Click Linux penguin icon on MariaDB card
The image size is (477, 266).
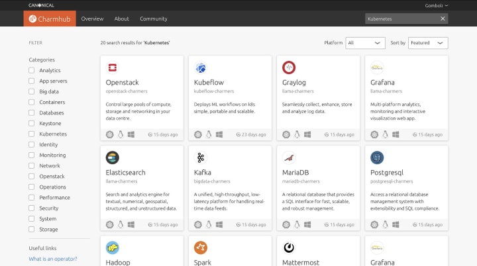pos(297,224)
